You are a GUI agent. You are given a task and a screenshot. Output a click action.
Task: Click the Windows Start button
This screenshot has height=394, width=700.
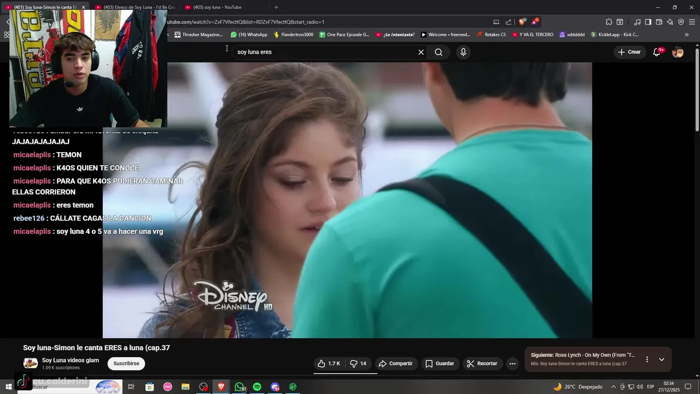9,387
